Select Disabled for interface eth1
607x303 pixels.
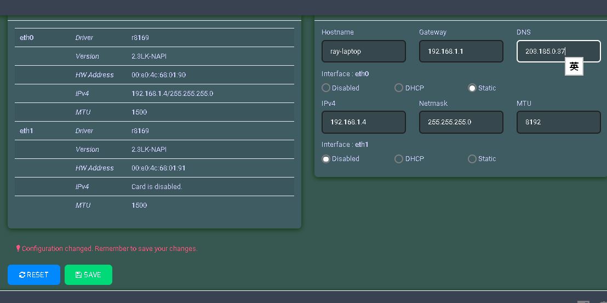[325, 159]
